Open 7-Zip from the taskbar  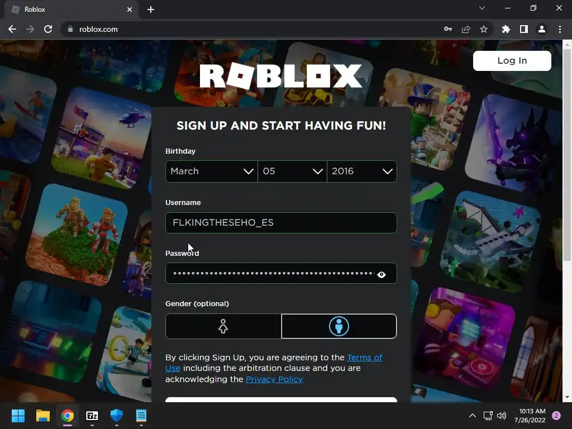click(x=92, y=416)
